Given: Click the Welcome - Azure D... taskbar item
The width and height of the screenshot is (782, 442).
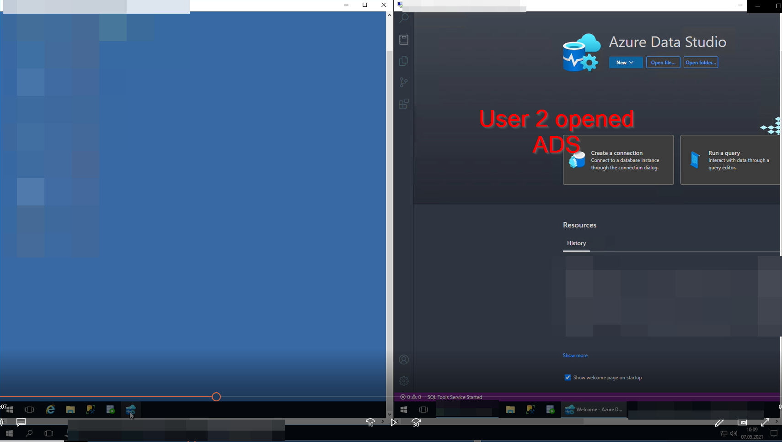Looking at the screenshot, I should coord(594,410).
